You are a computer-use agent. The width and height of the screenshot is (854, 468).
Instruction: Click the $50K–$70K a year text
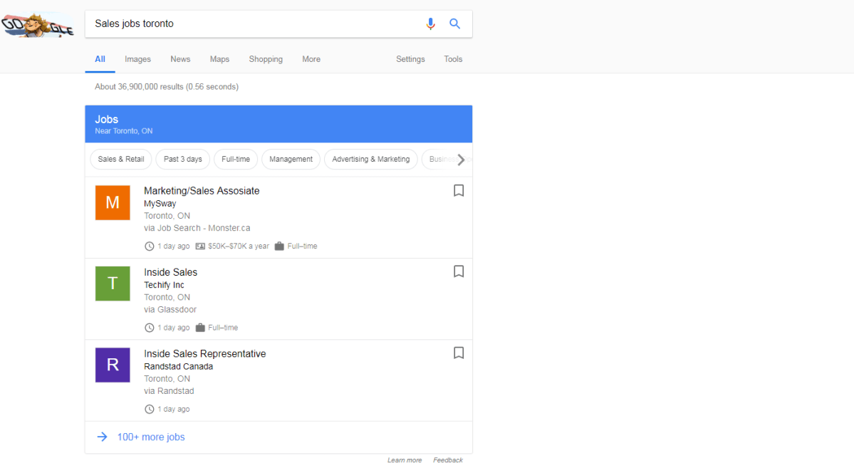coord(239,246)
